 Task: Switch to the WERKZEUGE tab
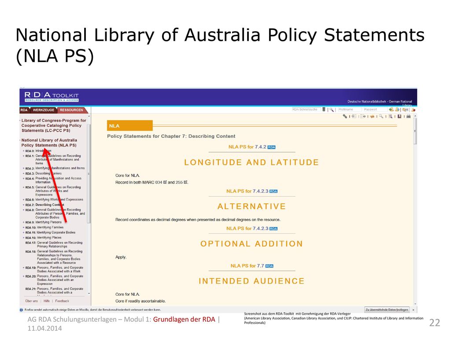44,110
